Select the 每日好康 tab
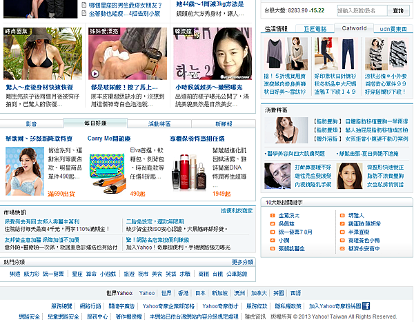Image resolution: width=414 pixels, height=322 pixels. (95, 123)
